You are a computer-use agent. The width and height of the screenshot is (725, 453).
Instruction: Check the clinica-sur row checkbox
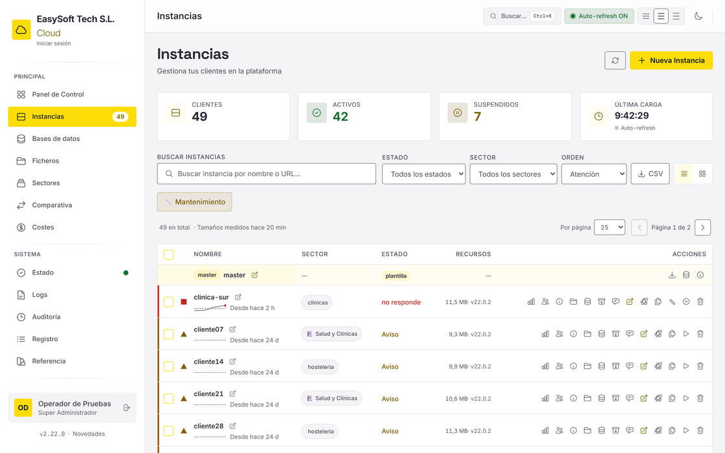coord(169,302)
